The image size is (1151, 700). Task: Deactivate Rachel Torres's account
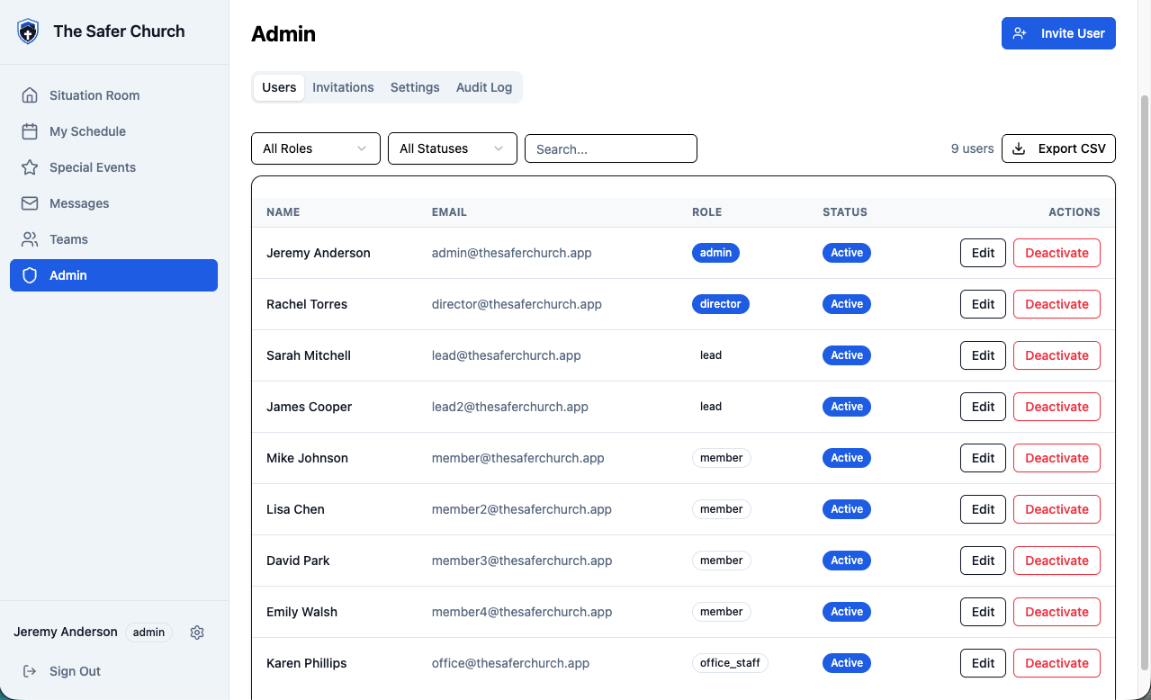[1057, 304]
